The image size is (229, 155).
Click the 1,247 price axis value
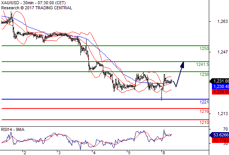coord(222,52)
